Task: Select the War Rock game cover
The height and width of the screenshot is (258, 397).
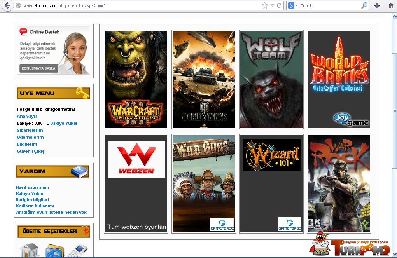Action: [x=339, y=184]
